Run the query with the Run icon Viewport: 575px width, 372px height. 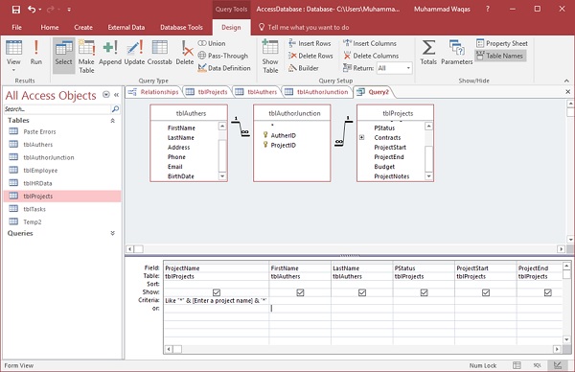point(36,53)
